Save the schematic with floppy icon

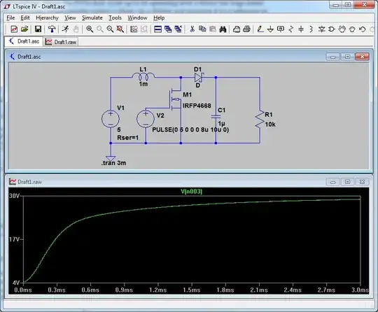pos(38,29)
